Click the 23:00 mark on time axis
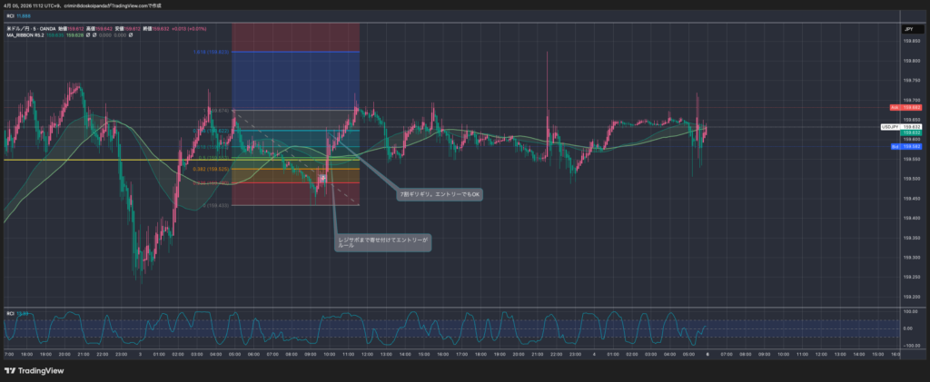The height and width of the screenshot is (382, 930). tap(121, 355)
